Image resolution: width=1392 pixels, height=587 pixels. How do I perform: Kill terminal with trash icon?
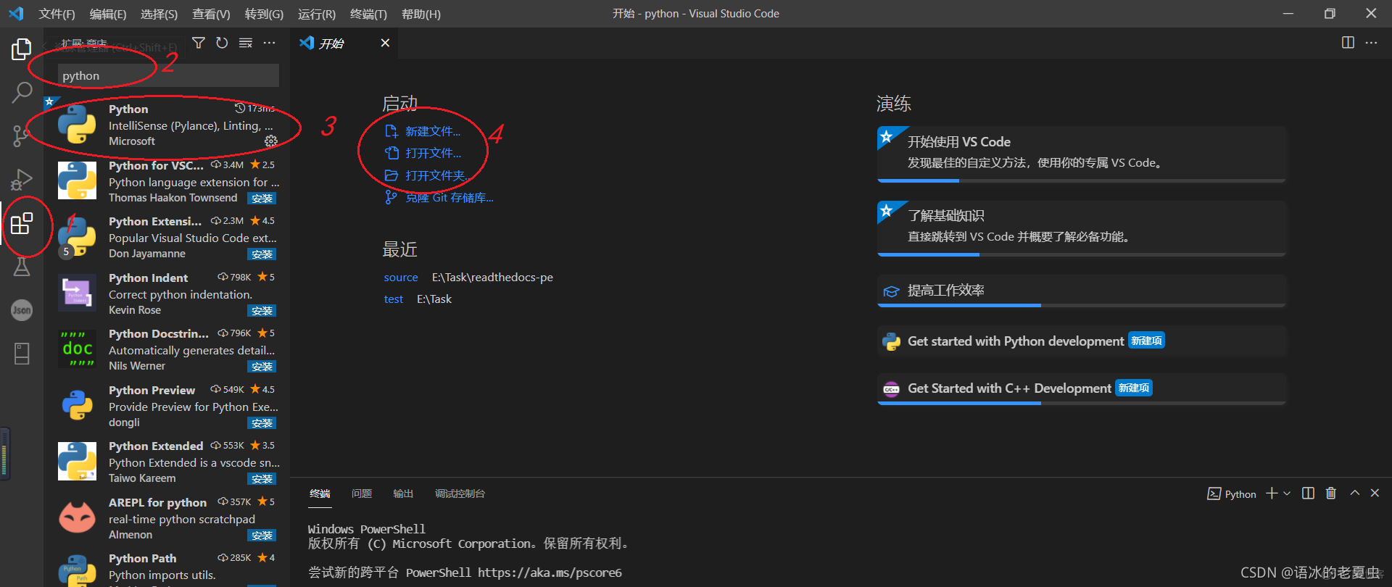(x=1331, y=494)
